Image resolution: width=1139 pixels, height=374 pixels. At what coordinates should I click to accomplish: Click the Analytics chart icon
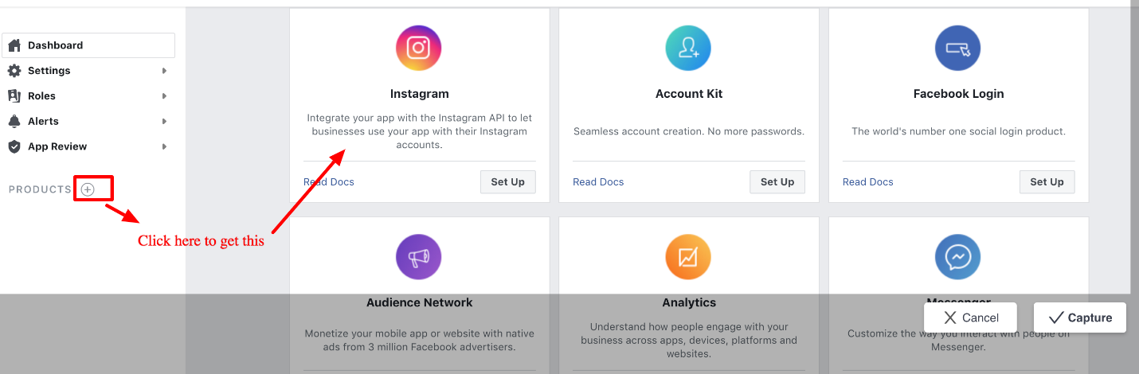click(x=688, y=257)
